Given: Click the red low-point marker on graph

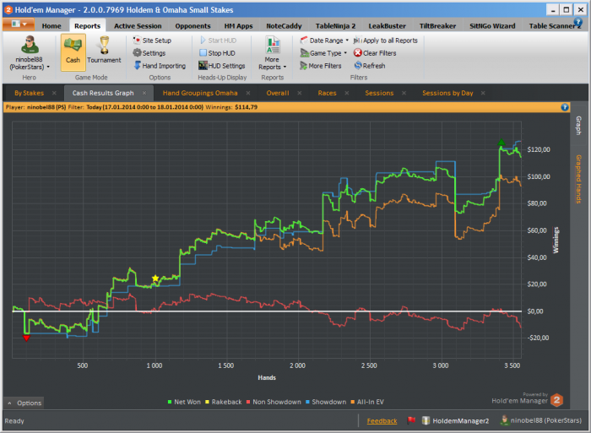Looking at the screenshot, I should pos(26,338).
